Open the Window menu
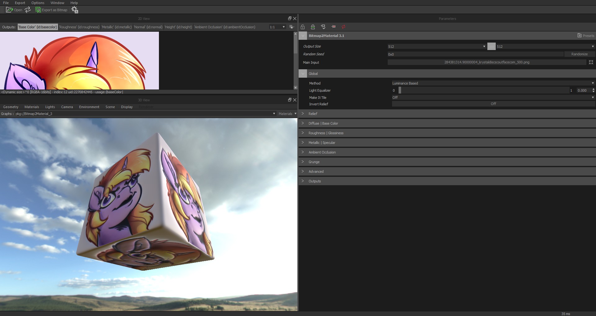The height and width of the screenshot is (316, 596). [57, 3]
